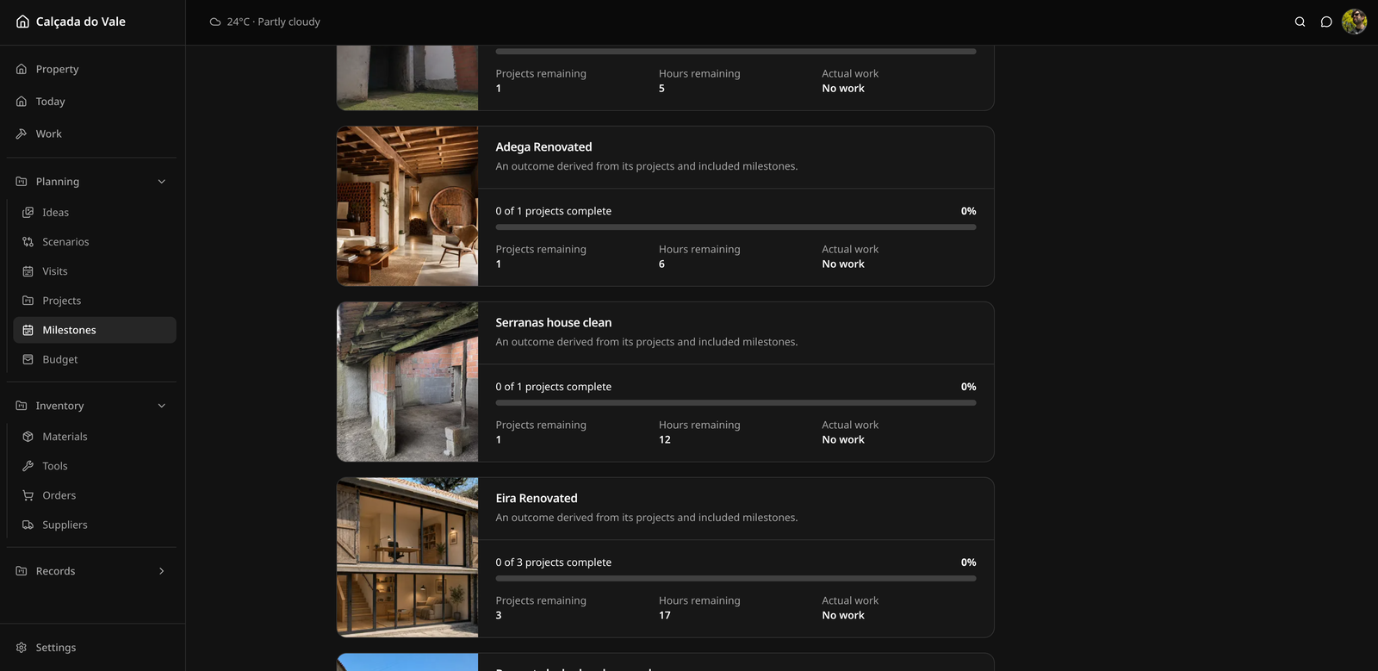Click the Scenarios branch icon

(28, 242)
